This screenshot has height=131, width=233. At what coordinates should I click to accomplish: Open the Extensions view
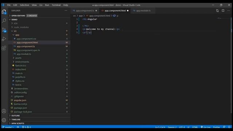pyautogui.click(x=4, y=48)
